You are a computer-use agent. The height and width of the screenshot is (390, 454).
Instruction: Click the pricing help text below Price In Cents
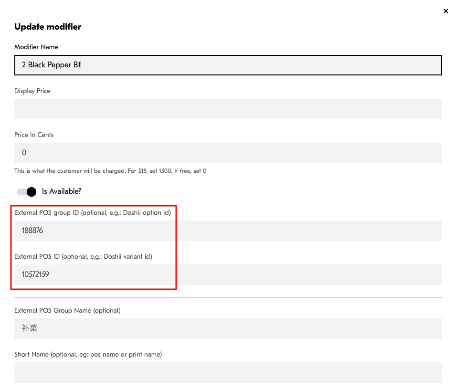(110, 170)
